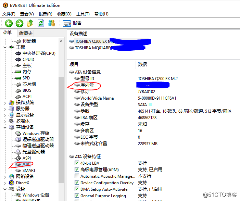
Task: Open the 查看(V) menu
Action: pos(27,14)
